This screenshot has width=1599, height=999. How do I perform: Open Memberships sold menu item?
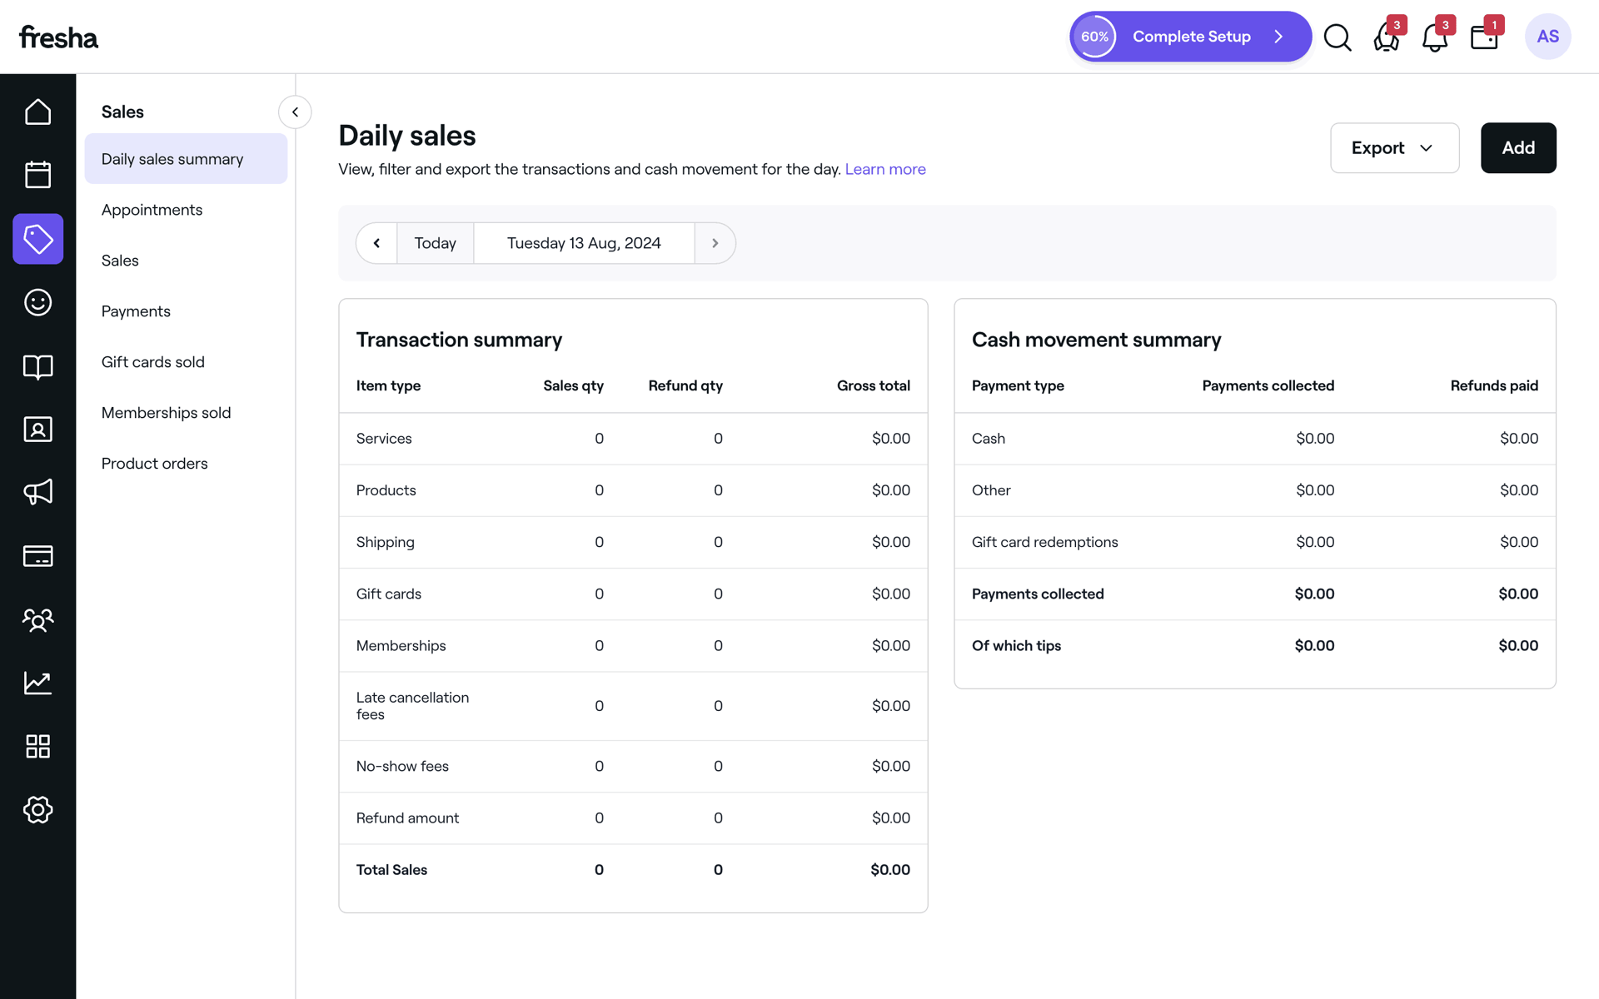click(x=186, y=413)
